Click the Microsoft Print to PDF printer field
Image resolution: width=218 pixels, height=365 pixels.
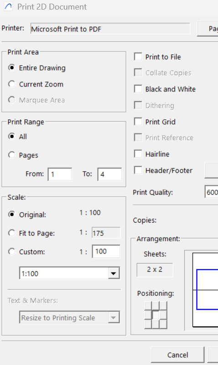[110, 29]
